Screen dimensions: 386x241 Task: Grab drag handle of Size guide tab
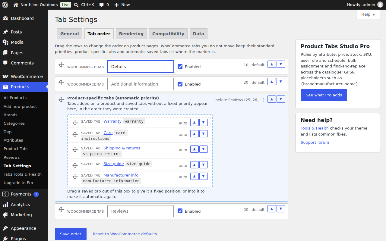point(75,165)
